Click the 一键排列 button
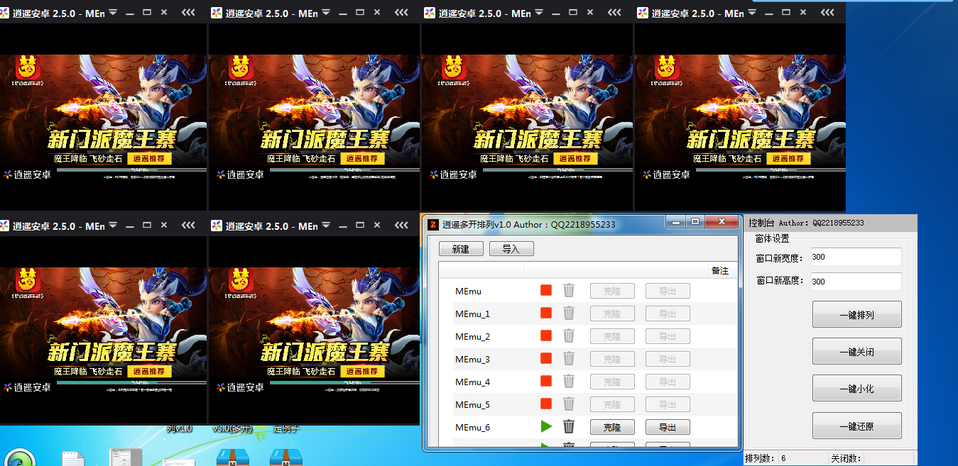 click(857, 314)
